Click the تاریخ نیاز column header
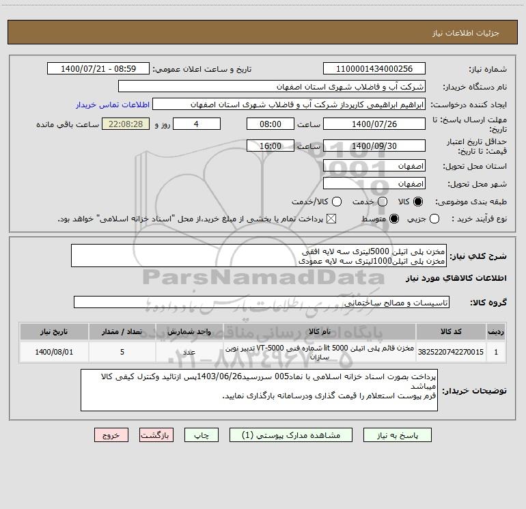Image resolution: width=526 pixels, height=509 pixels. tap(54, 331)
